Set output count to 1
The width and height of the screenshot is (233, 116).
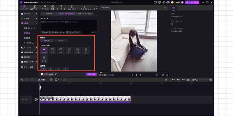43,69
